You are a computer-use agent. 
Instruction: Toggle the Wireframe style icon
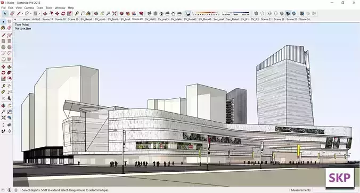tap(270, 13)
